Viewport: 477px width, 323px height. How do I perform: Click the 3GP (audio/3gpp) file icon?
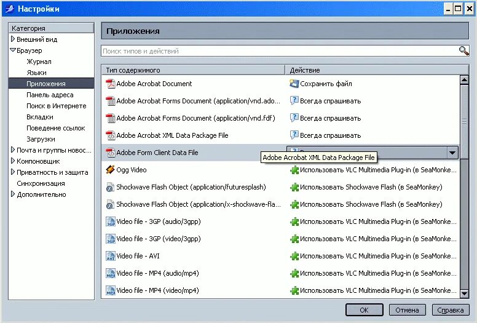[110, 221]
